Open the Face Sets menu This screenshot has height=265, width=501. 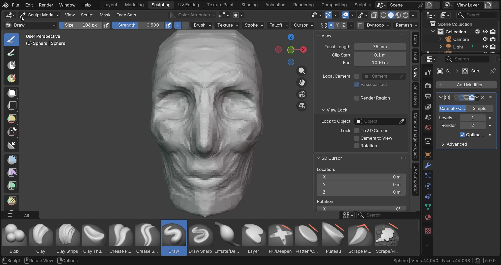point(126,15)
